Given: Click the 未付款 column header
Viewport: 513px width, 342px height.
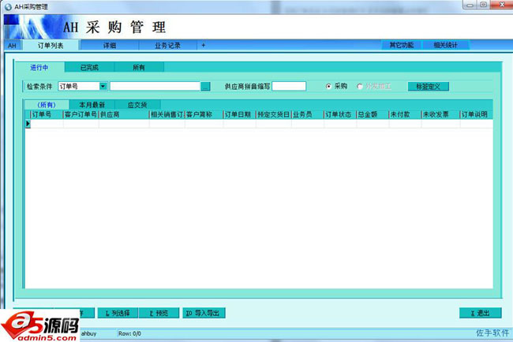Looking at the screenshot, I should pos(405,114).
